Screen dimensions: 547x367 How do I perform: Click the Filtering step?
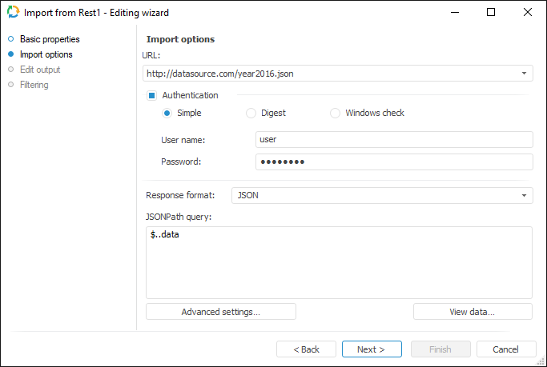click(34, 85)
